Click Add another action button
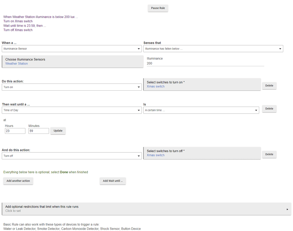 pyautogui.click(x=18, y=181)
